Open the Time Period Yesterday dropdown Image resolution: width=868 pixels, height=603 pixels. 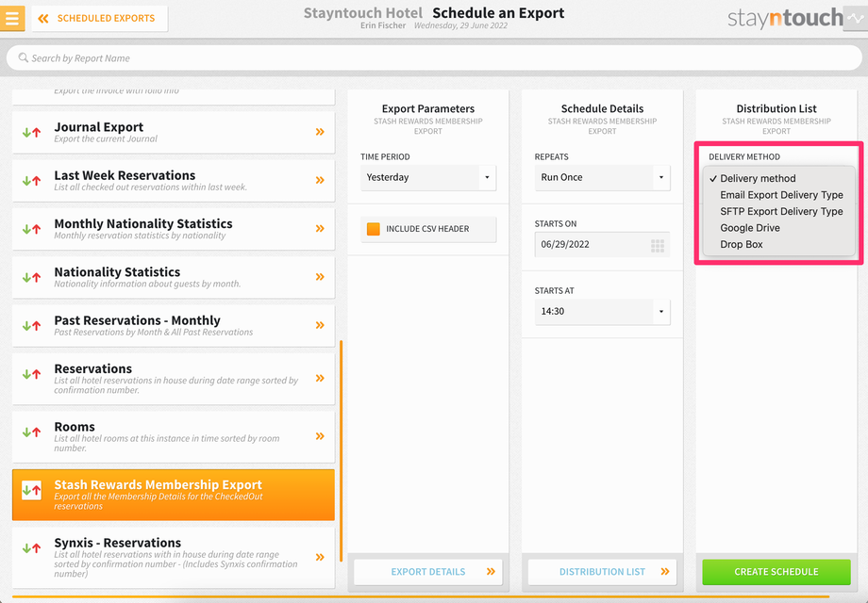coord(428,177)
